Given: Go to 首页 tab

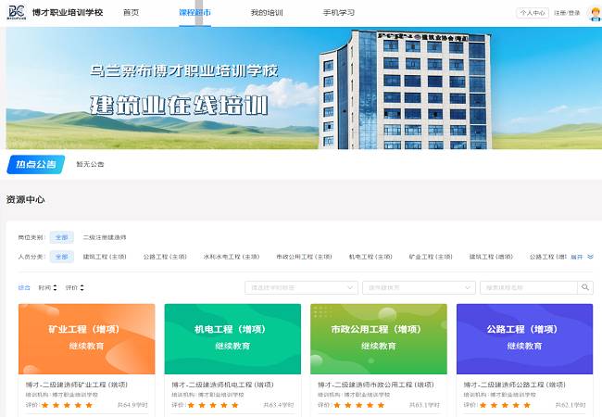Looking at the screenshot, I should click(131, 13).
